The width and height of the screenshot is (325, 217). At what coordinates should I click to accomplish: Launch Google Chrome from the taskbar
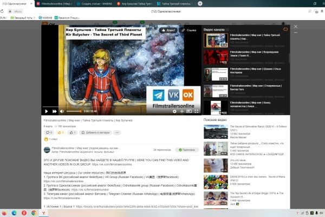34,213
